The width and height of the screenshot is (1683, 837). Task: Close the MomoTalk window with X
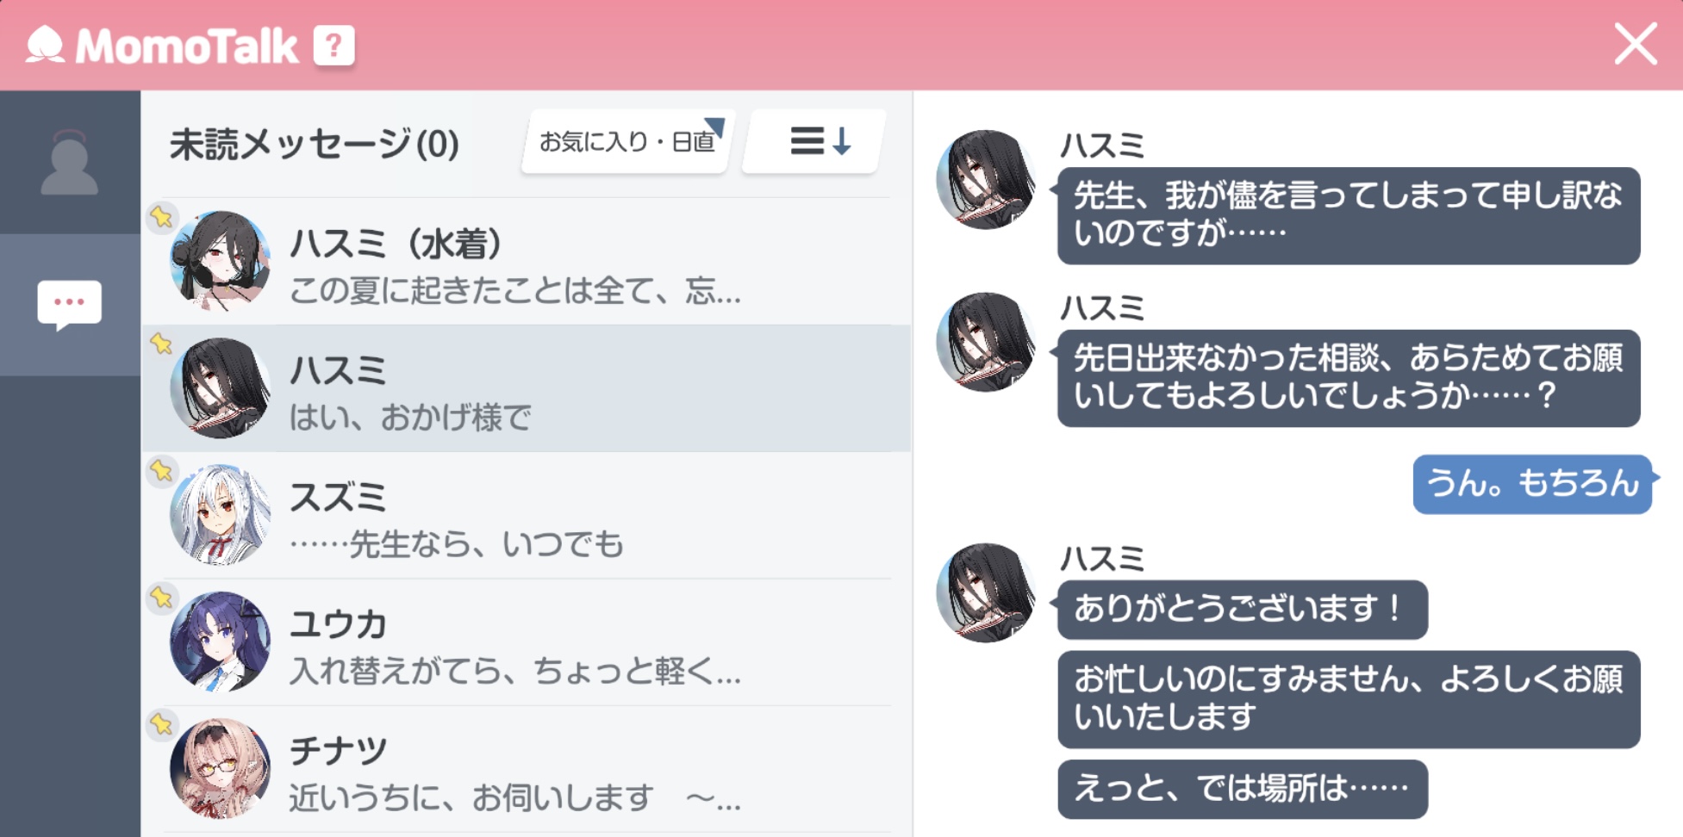(1635, 45)
